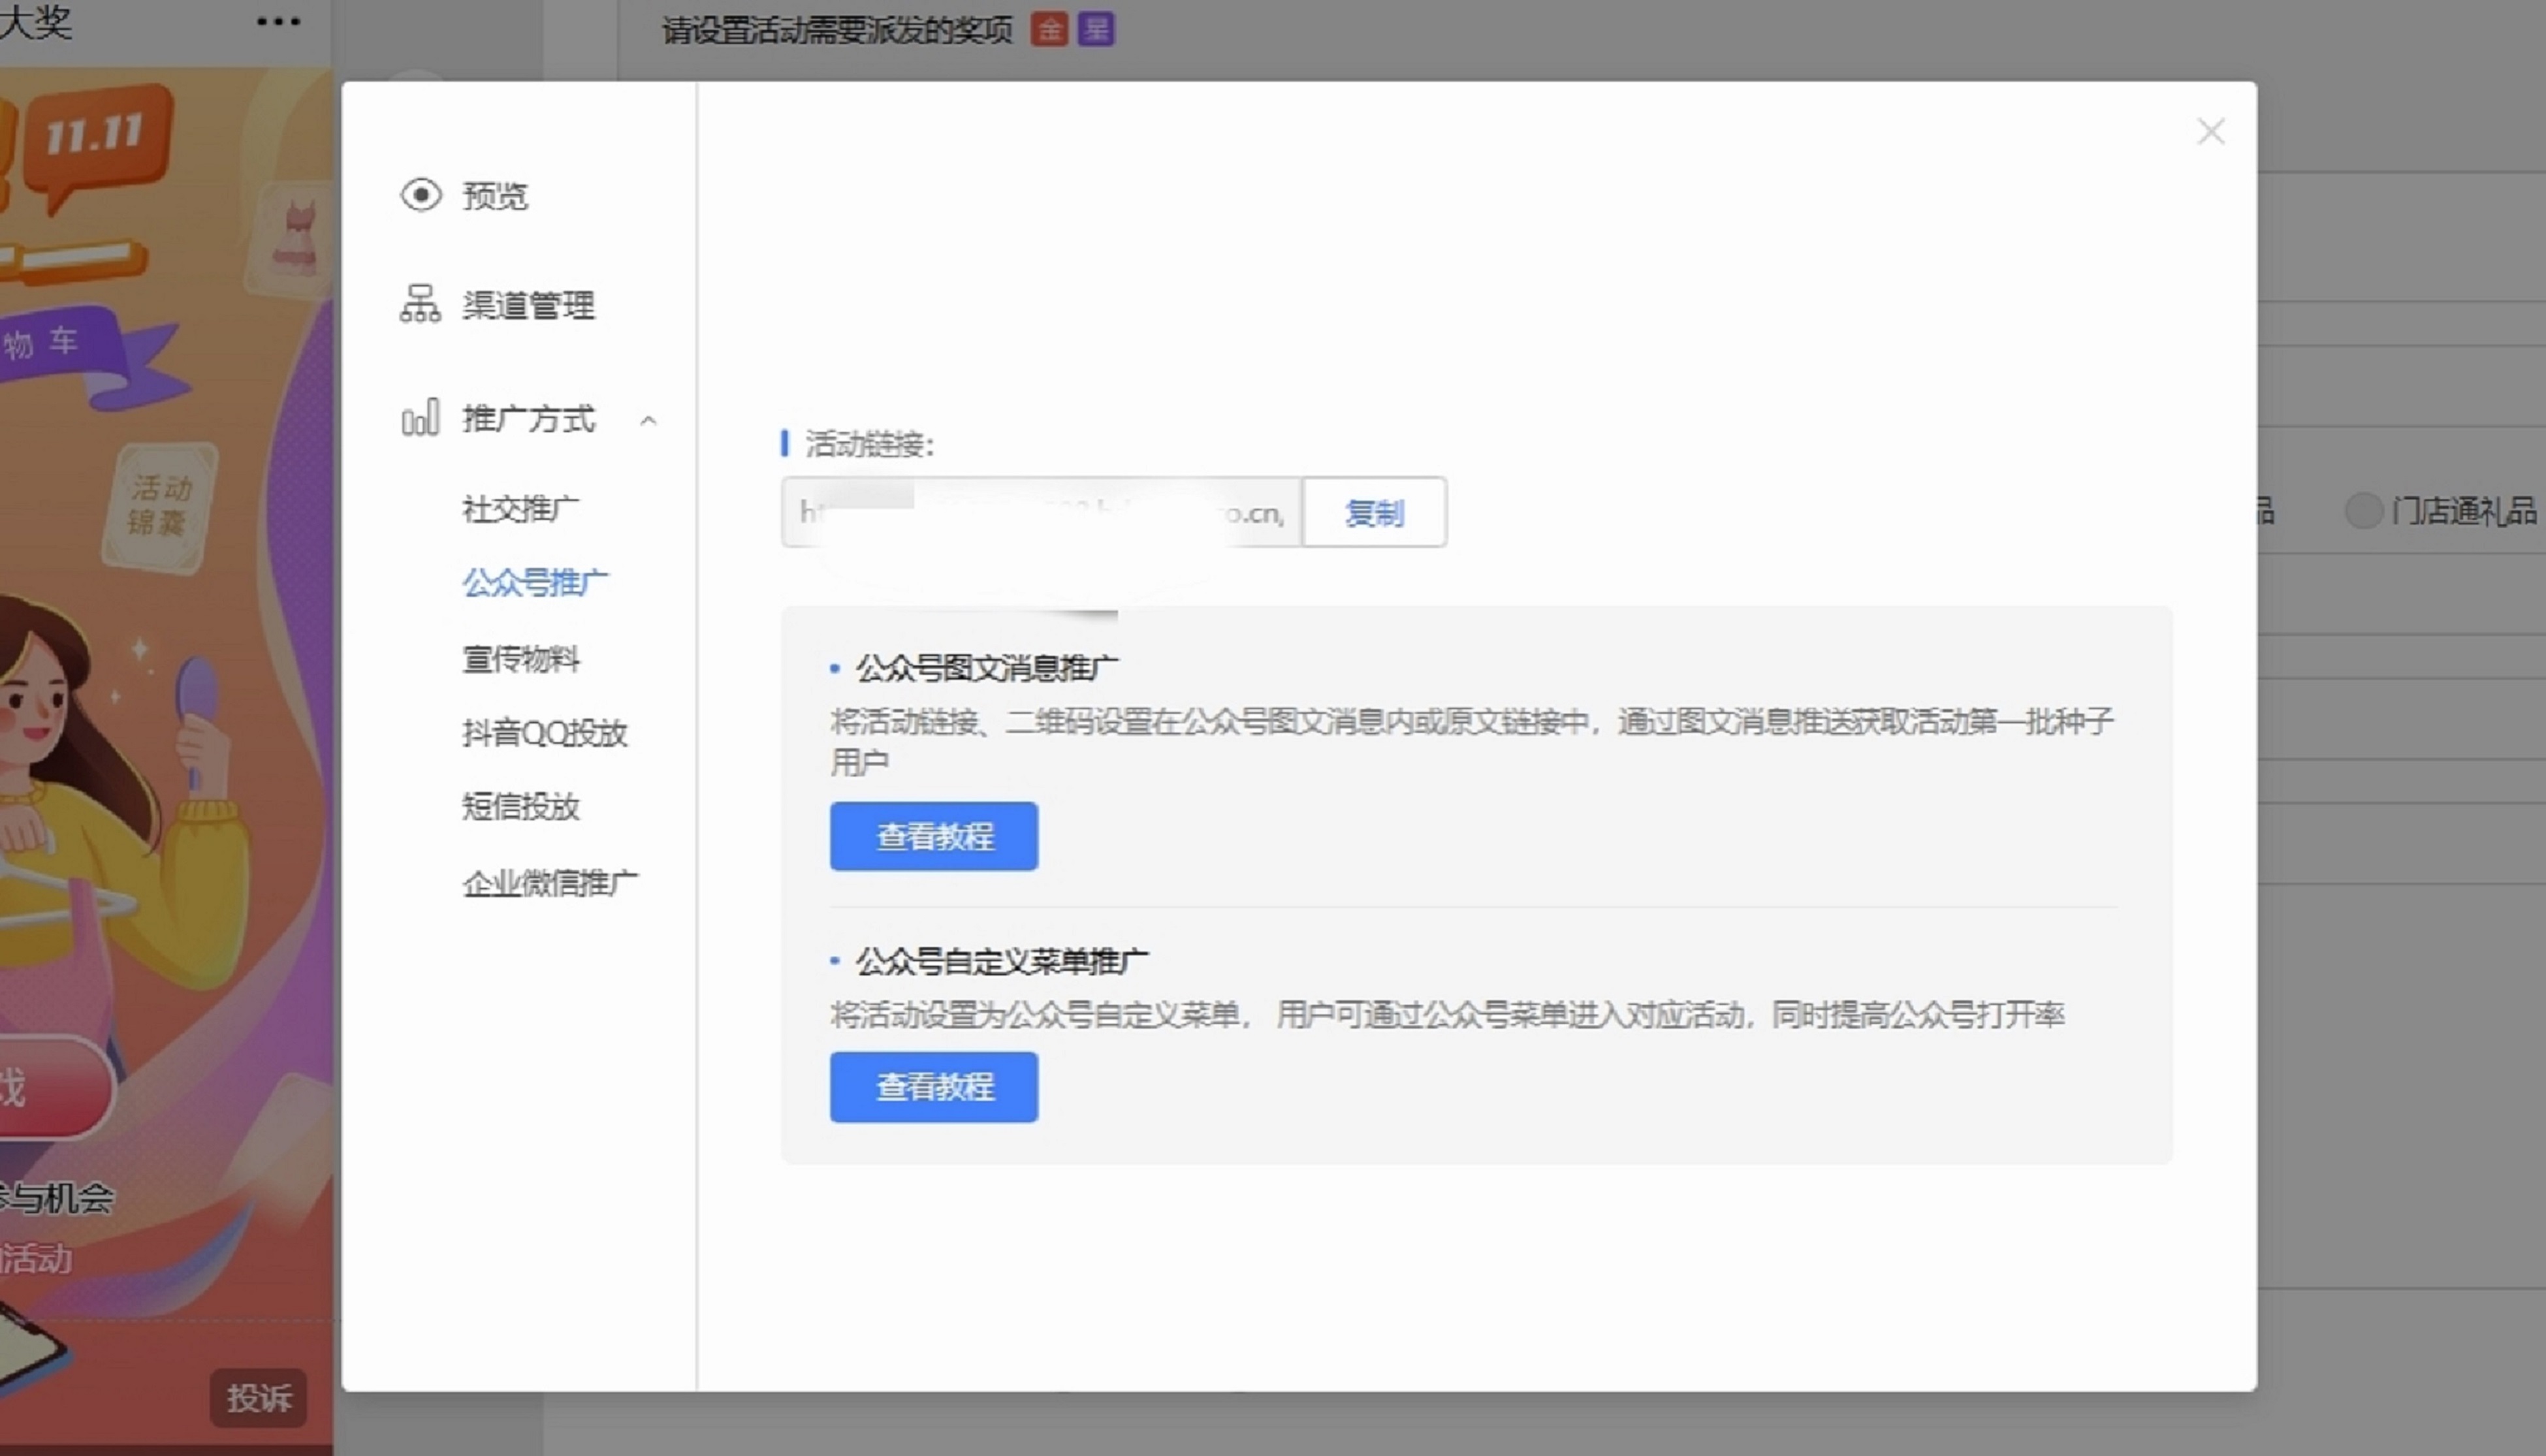View tutorial for 公众号自定义菜单推广

933,1086
